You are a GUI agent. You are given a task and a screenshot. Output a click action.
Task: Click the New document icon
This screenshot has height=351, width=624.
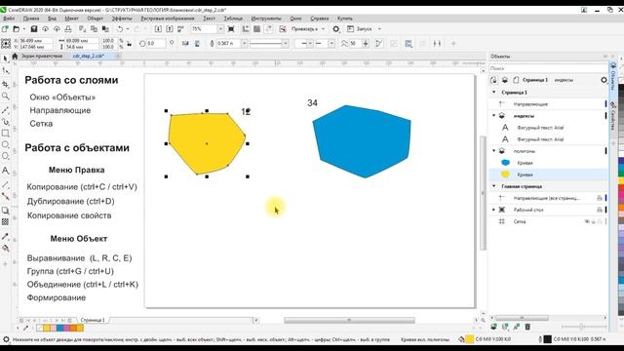[x=5, y=29]
